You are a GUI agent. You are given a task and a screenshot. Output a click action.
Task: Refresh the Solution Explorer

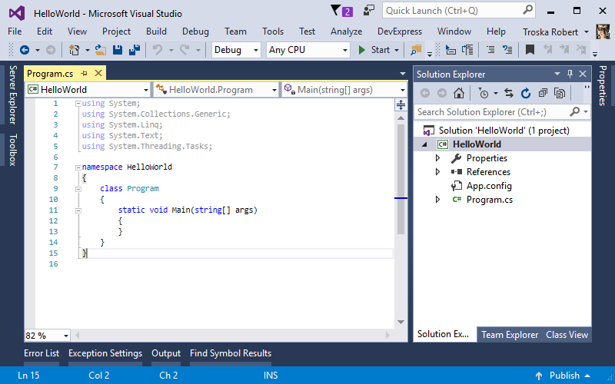[526, 93]
